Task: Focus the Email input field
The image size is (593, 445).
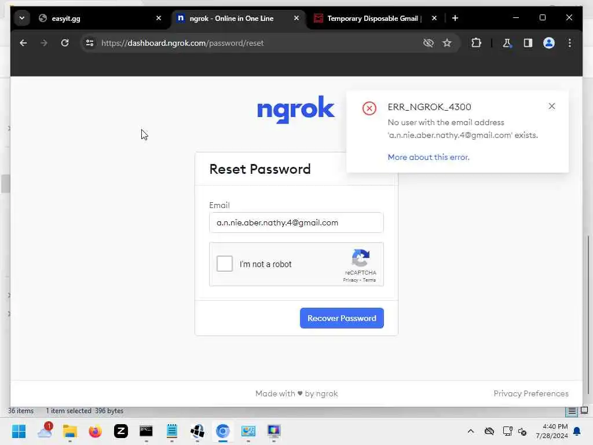Action: point(296,222)
